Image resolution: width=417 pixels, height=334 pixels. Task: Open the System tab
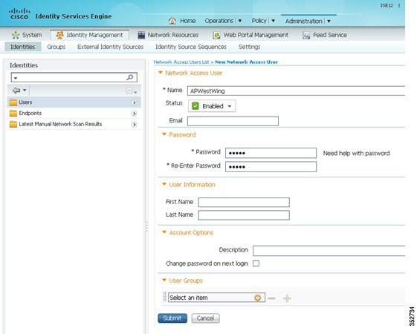pos(27,35)
